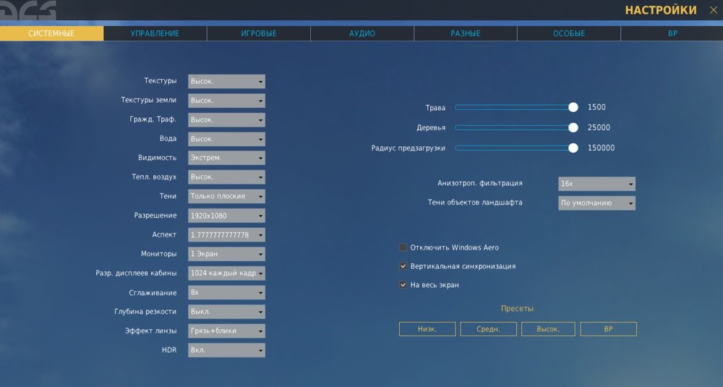Screen dimensions: 723x387
Task: Open the Разрешение dropdown 1920x1080
Action: (226, 216)
